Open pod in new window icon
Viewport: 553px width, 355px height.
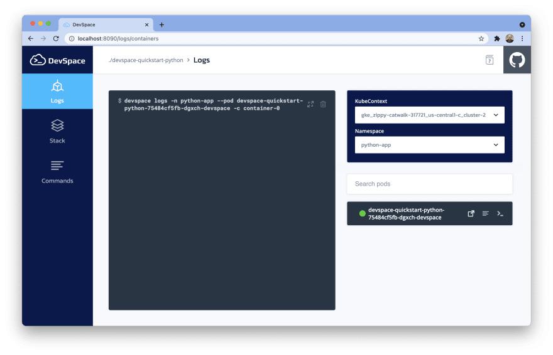pyautogui.click(x=471, y=213)
